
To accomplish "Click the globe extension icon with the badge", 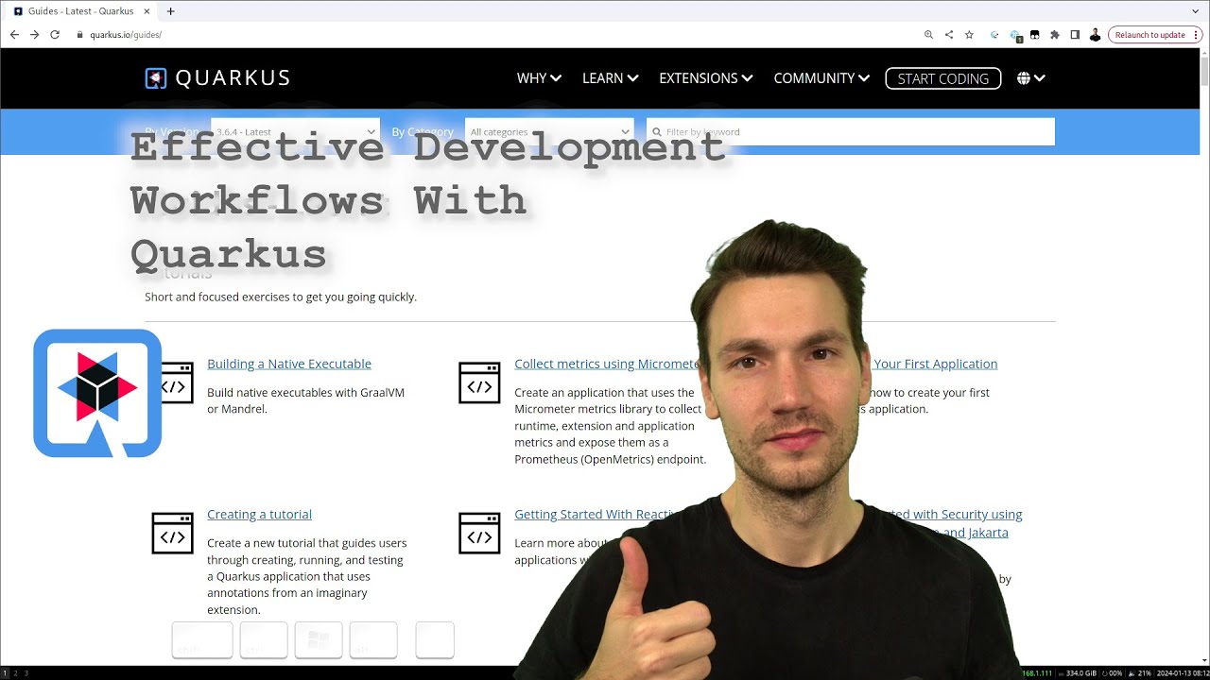I will coord(1015,36).
